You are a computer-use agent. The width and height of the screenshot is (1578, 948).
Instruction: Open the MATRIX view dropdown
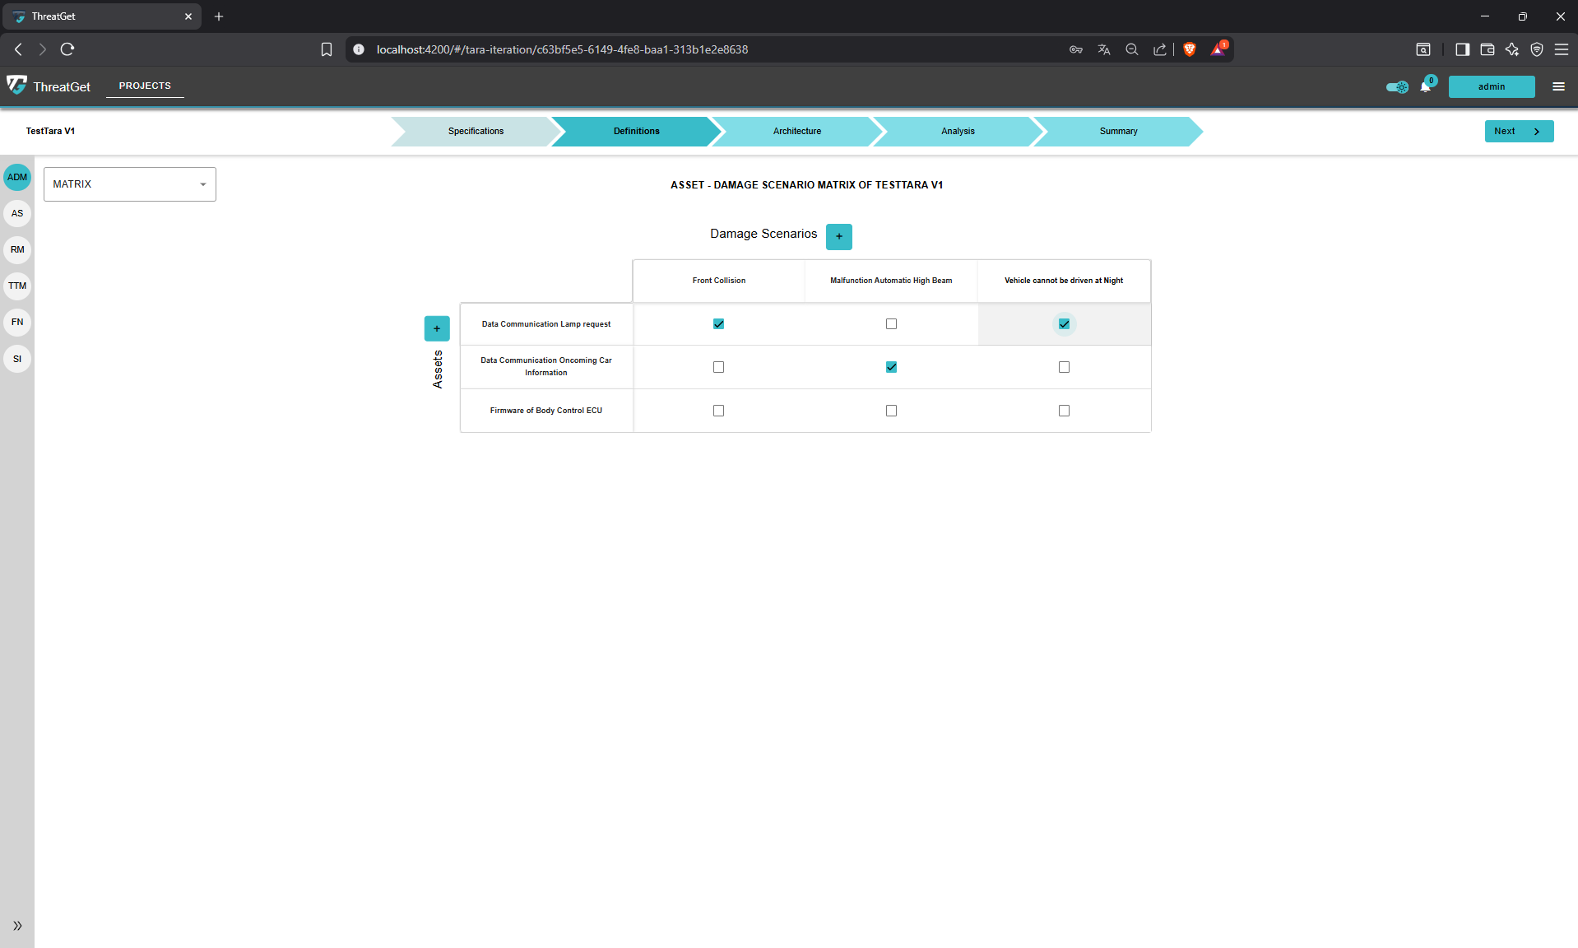pos(130,184)
